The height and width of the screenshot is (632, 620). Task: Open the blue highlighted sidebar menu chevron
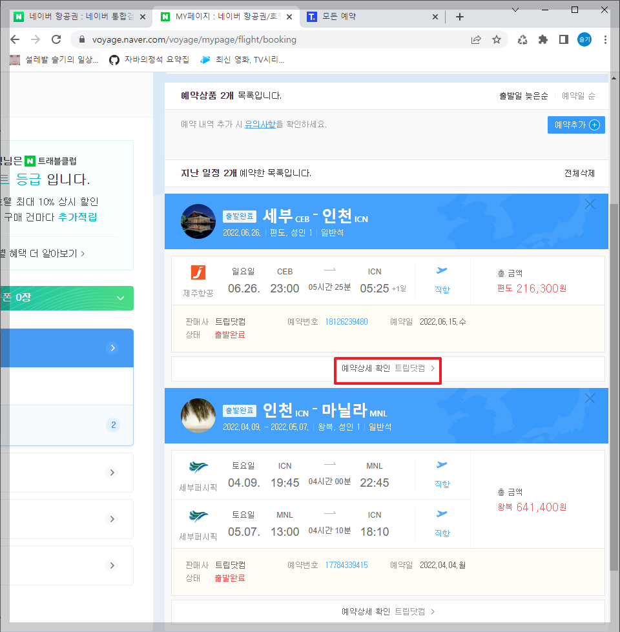[x=112, y=348]
